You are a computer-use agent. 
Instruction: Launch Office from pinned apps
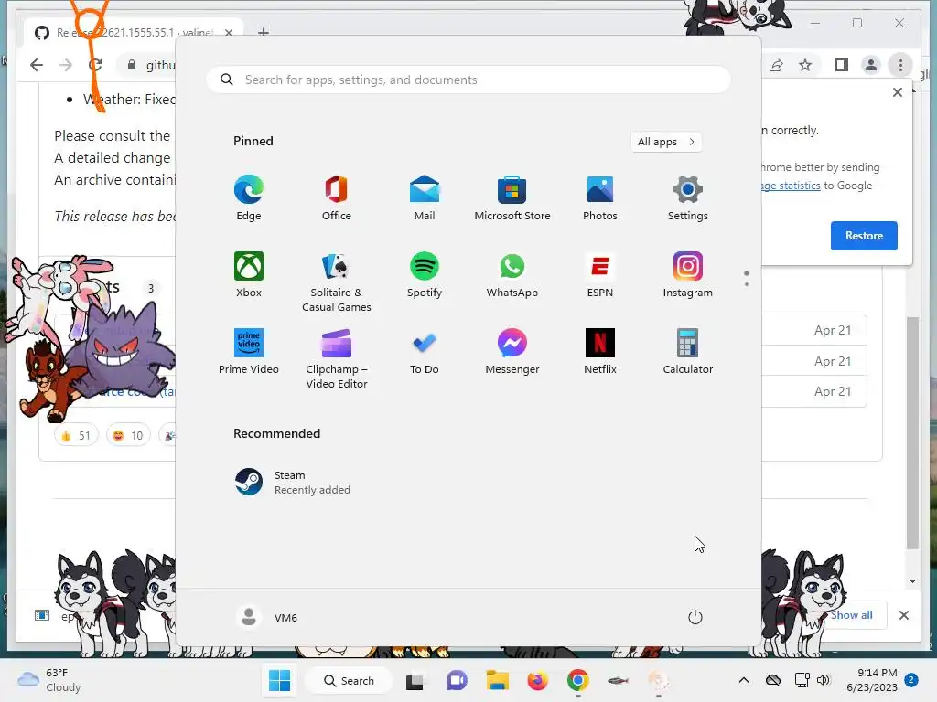337,197
